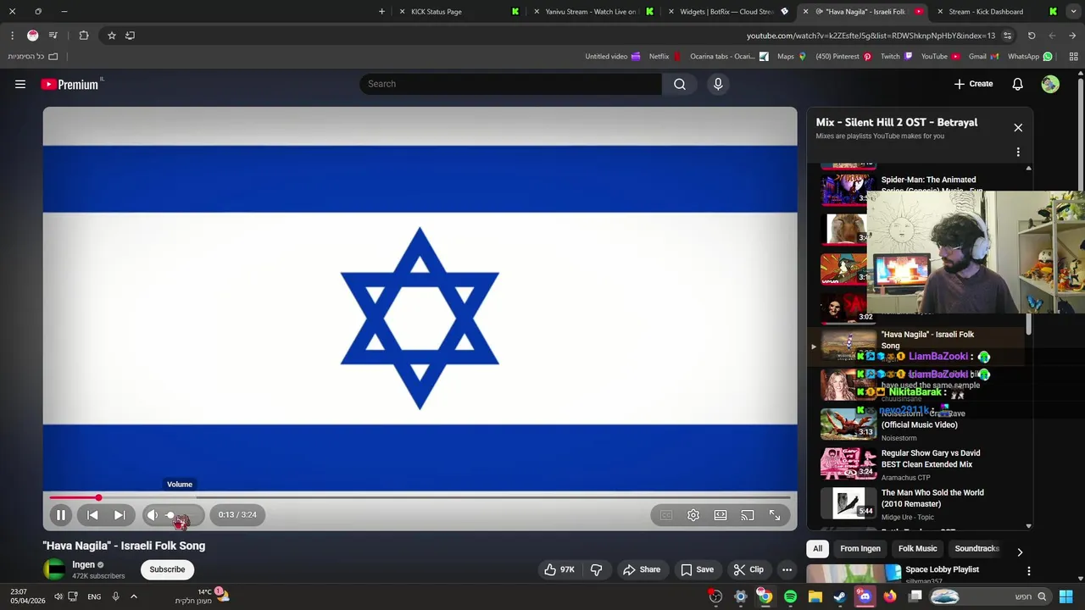This screenshot has width=1085, height=610.
Task: Open Mix playlist three-dot options
Action: [1018, 152]
